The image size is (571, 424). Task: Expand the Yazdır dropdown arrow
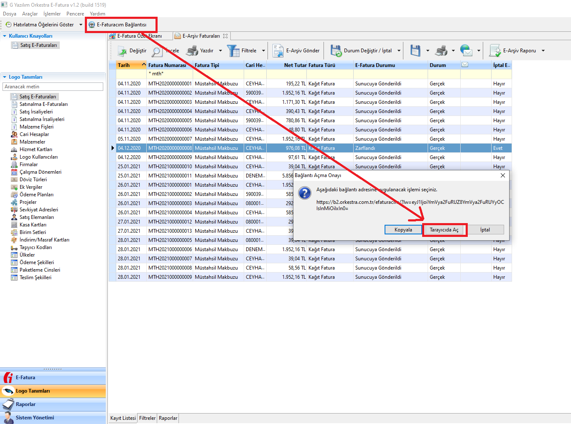pos(220,51)
